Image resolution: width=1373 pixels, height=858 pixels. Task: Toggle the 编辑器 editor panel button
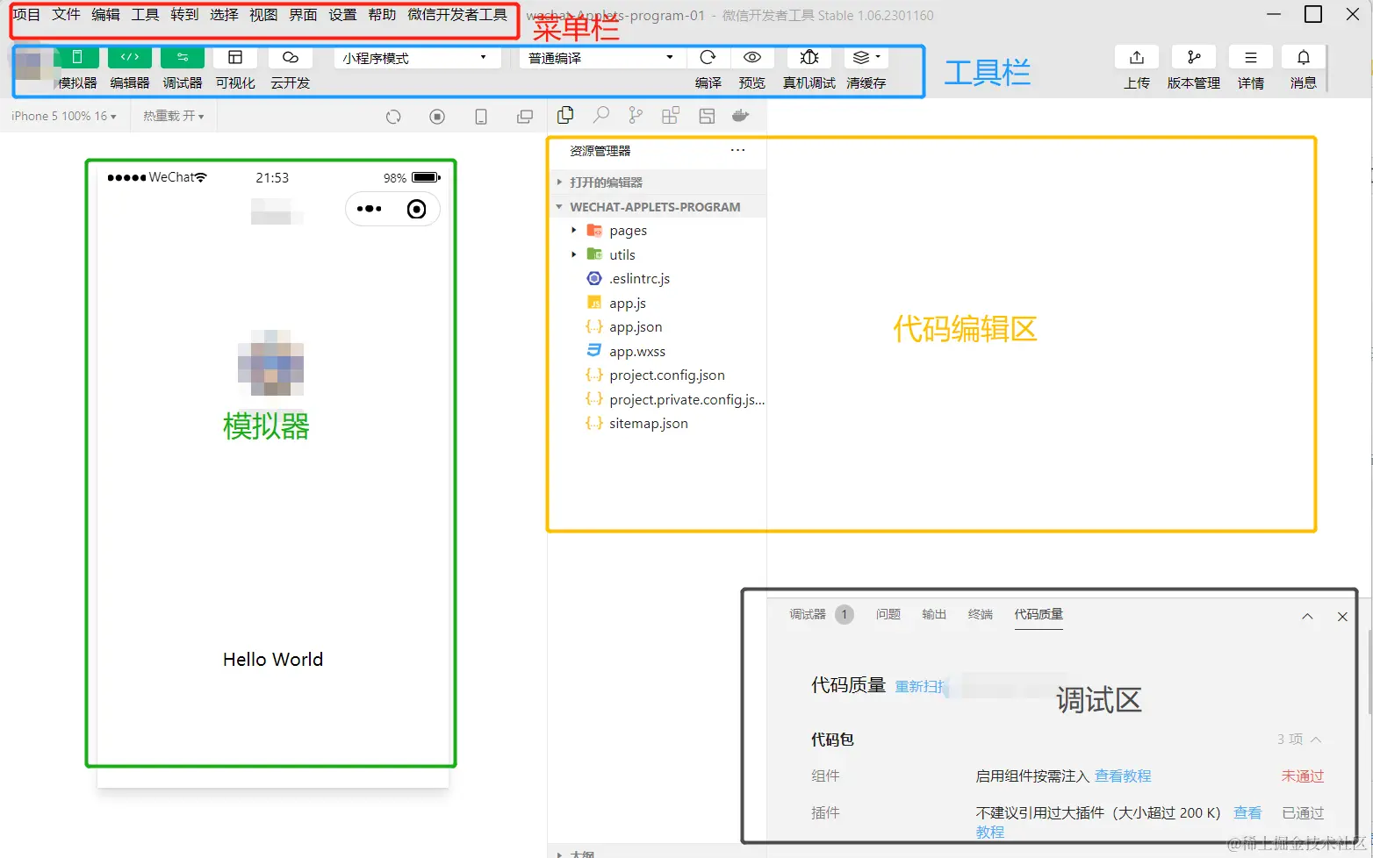click(130, 58)
